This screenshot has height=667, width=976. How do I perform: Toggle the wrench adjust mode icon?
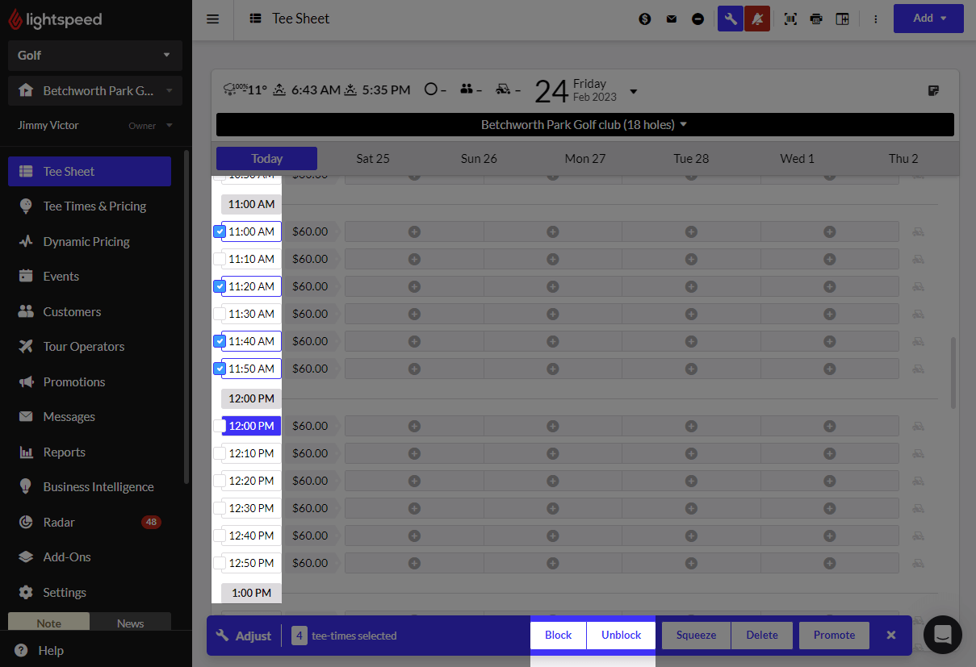pos(731,19)
